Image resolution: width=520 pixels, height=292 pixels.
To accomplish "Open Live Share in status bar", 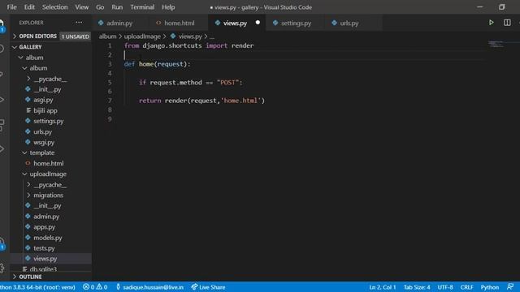I will pyautogui.click(x=208, y=287).
